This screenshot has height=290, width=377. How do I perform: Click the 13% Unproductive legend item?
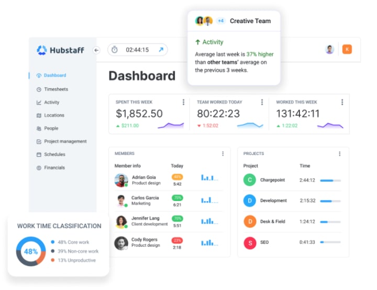(x=73, y=260)
